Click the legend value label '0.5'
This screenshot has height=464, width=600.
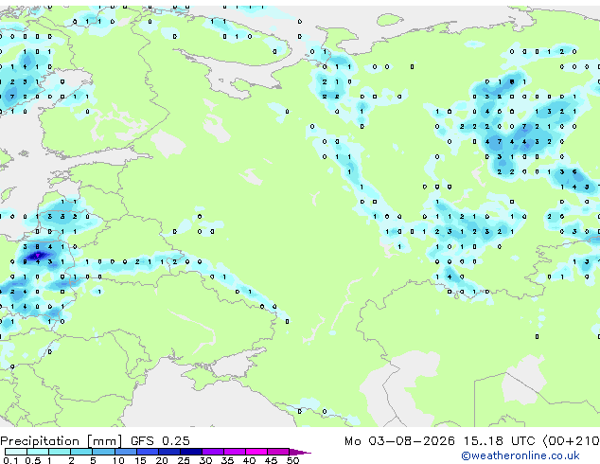[33, 460]
